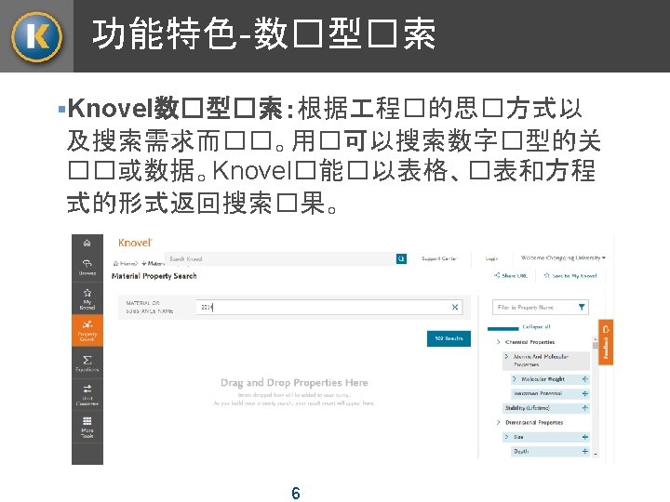Click the property list scroll-down arrow
Screen dimensions: 670x502
click(596, 455)
